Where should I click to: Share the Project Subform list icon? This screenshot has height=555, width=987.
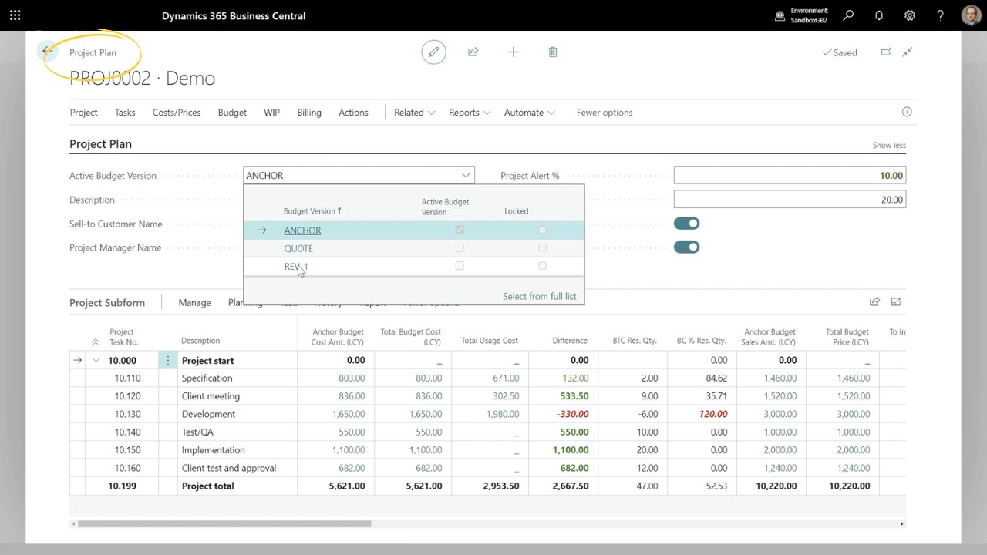pos(874,302)
